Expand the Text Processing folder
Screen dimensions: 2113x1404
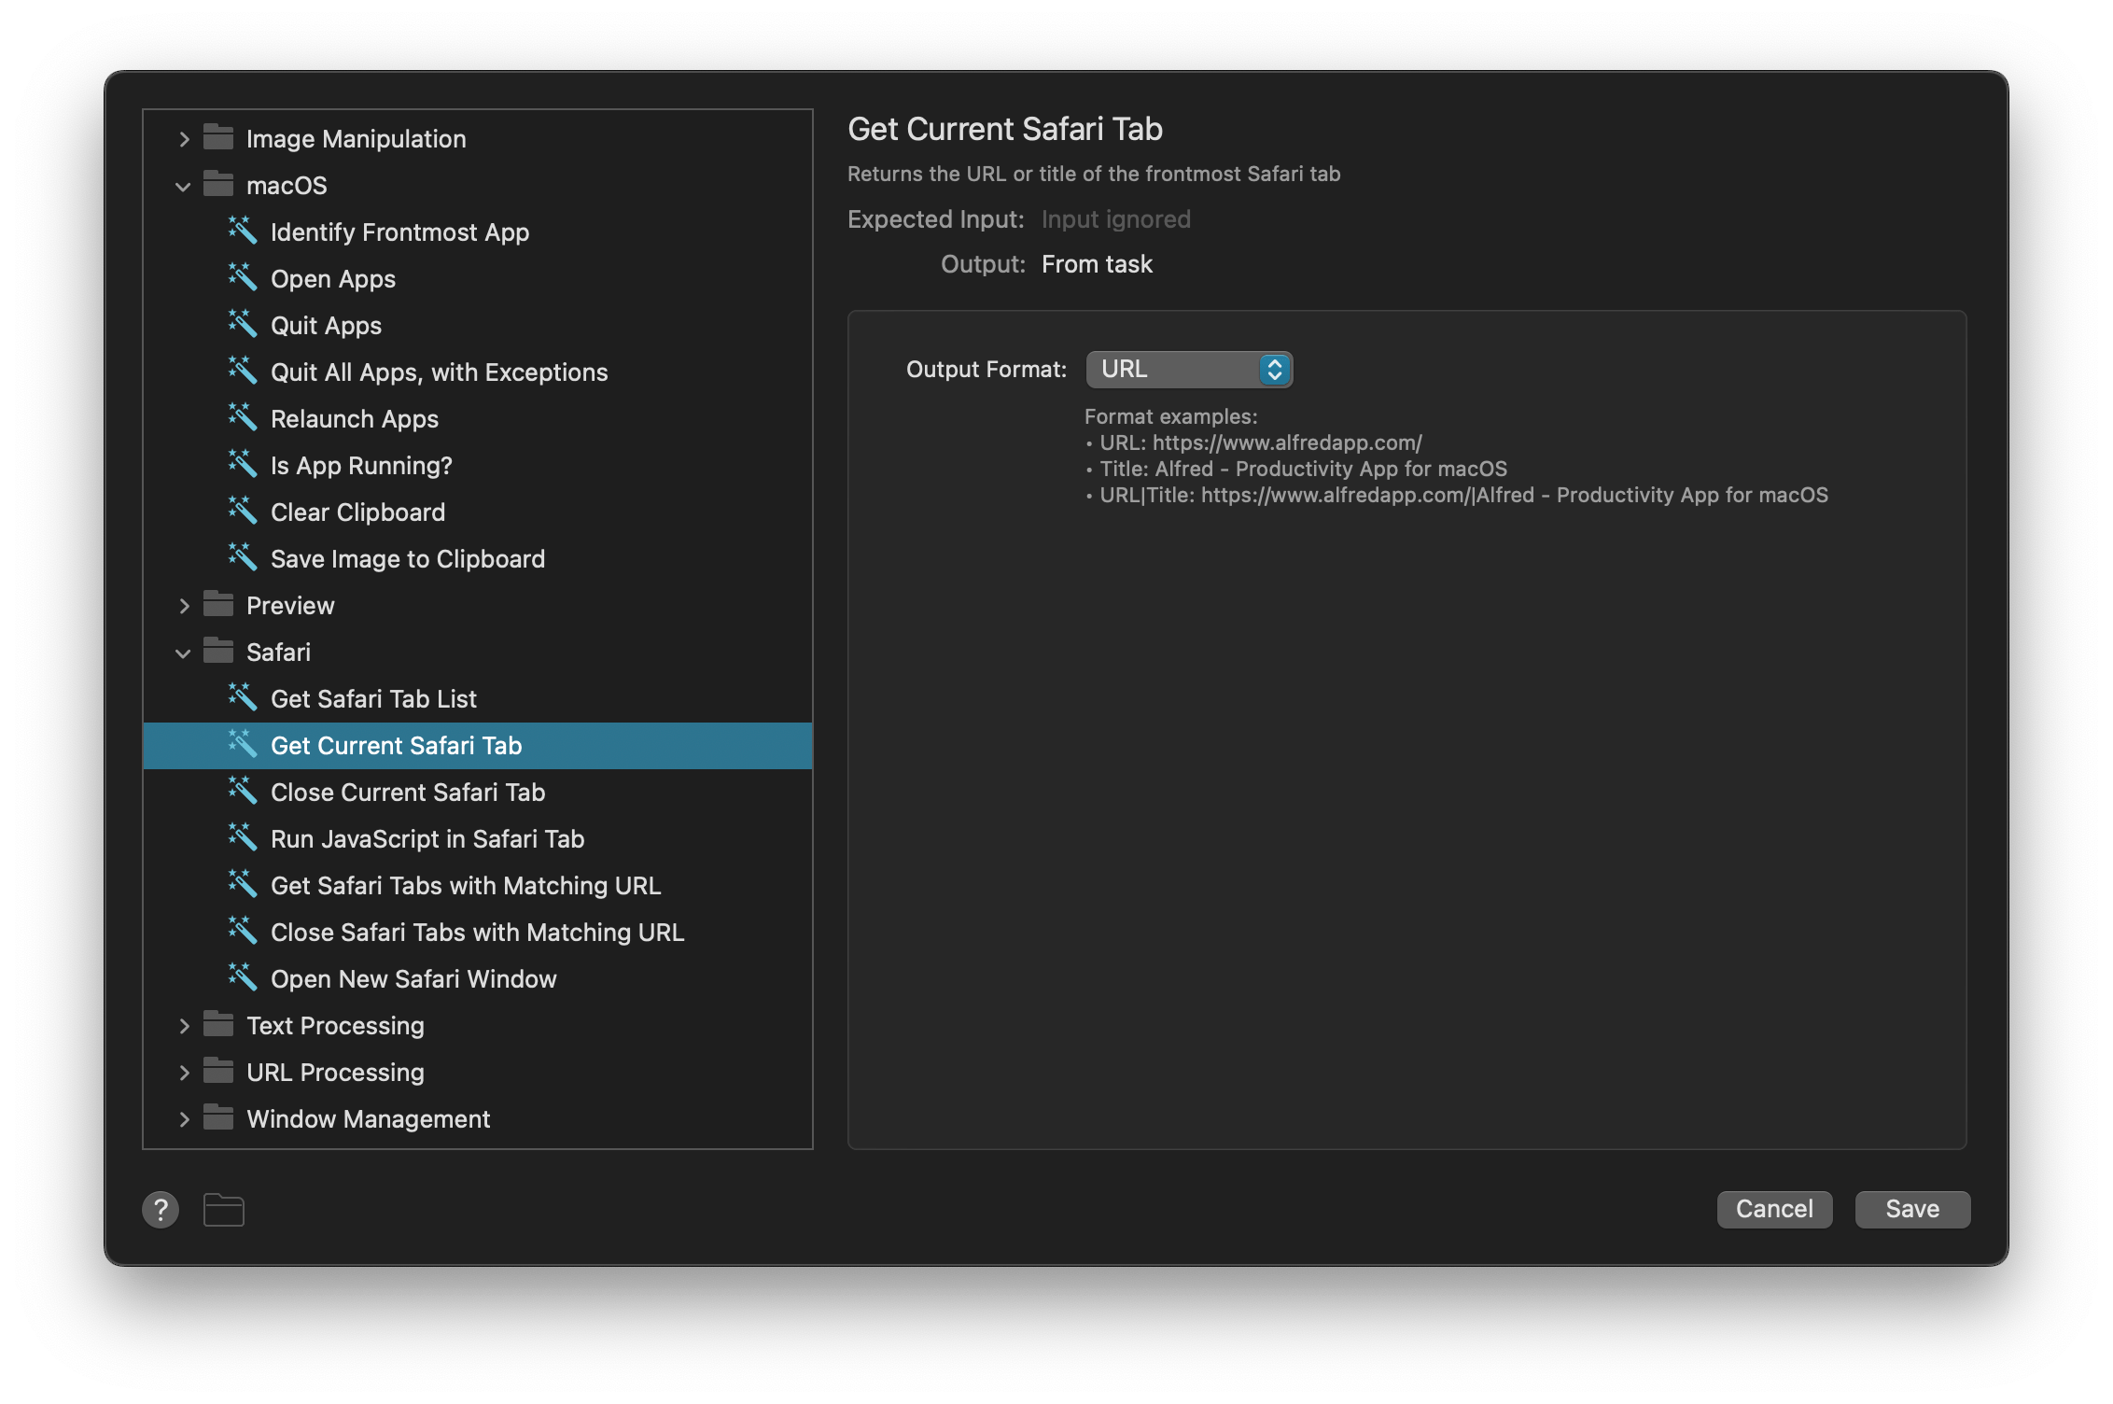point(184,1025)
